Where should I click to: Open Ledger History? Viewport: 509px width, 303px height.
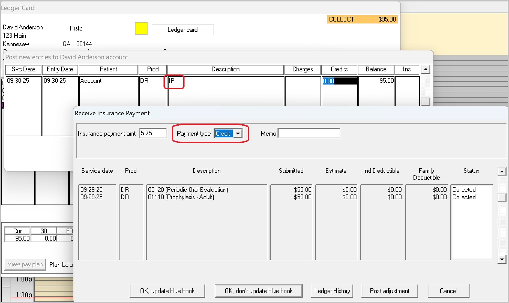[332, 291]
